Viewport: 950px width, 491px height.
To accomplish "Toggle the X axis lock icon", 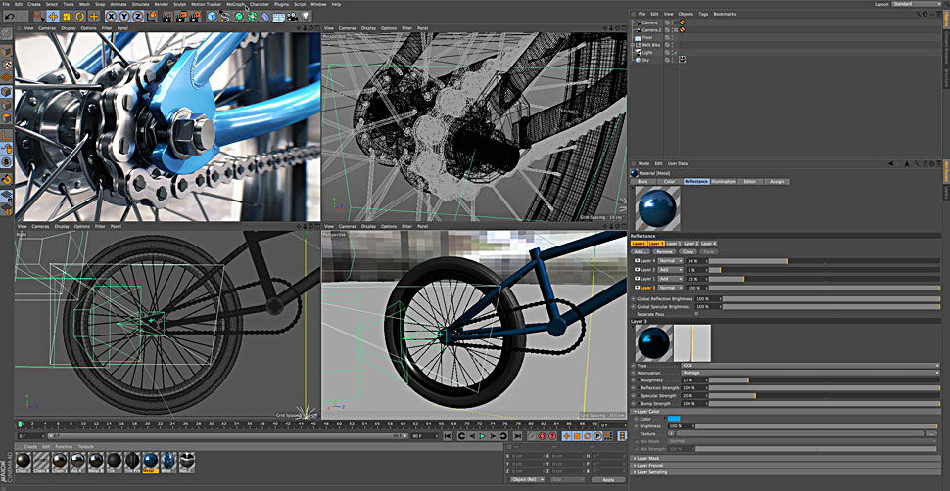I will [112, 16].
